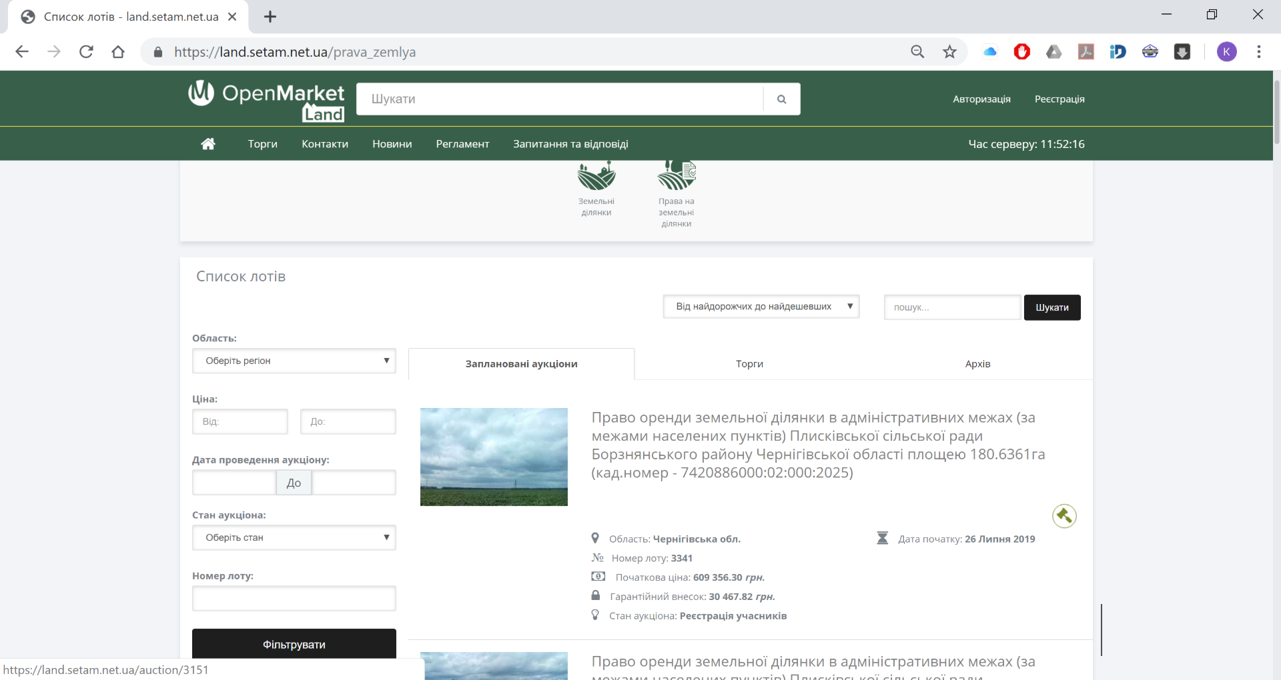Click the 'Номер лоту' input field
This screenshot has width=1281, height=680.
(294, 598)
